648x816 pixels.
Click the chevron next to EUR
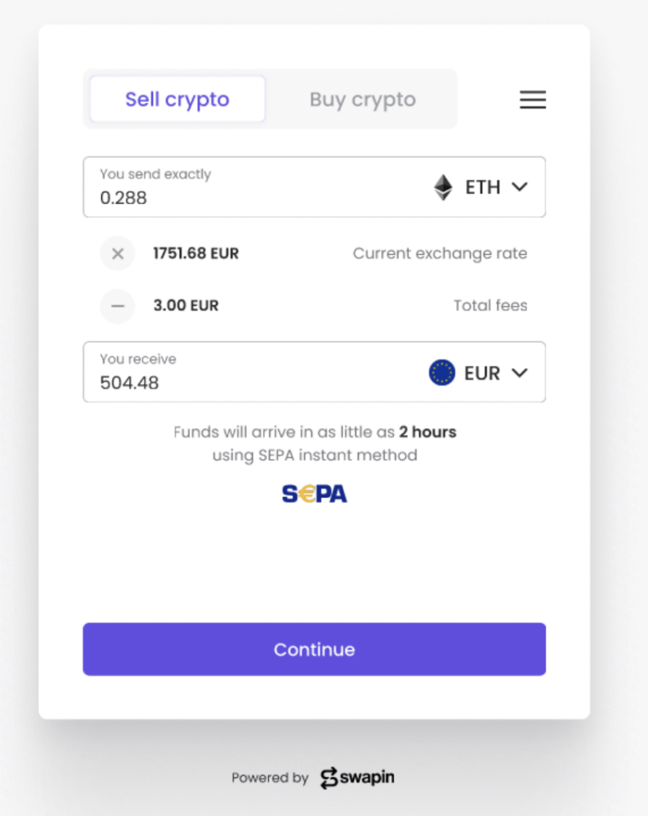520,372
